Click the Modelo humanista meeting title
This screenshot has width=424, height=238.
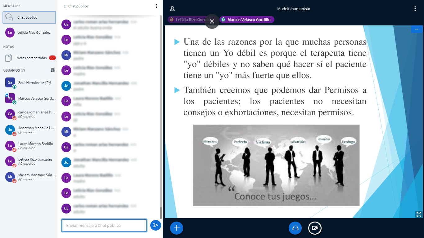pos(294,9)
